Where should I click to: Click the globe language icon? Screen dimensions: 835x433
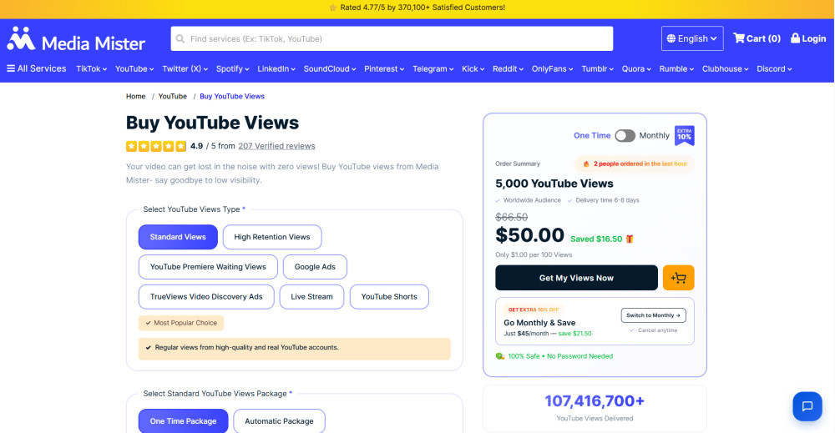(x=671, y=39)
